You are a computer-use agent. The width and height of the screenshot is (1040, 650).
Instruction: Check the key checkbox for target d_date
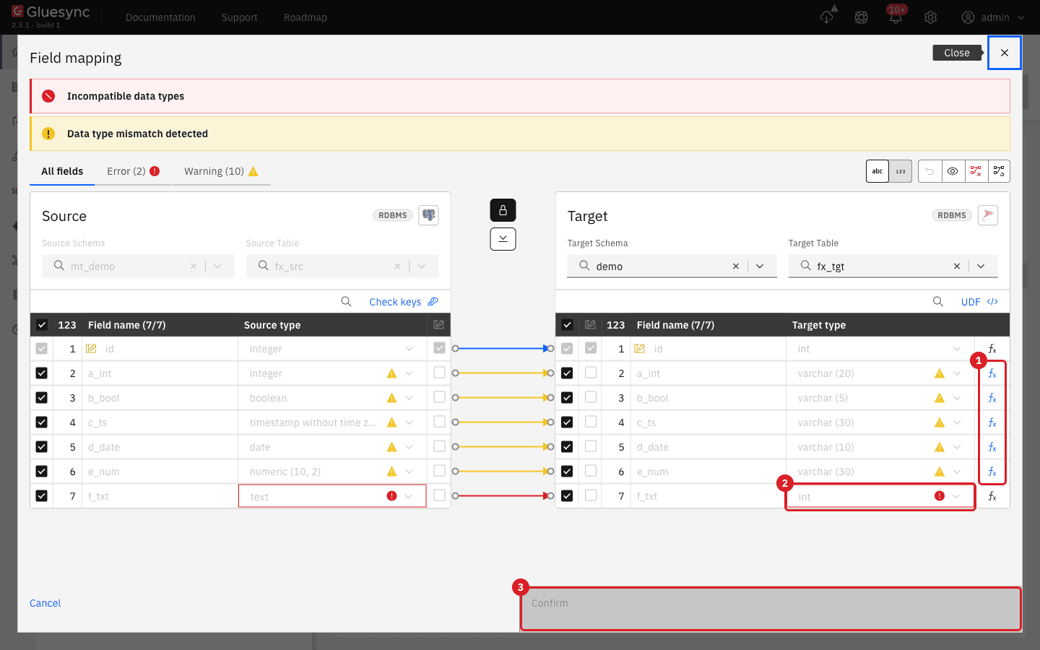point(591,446)
